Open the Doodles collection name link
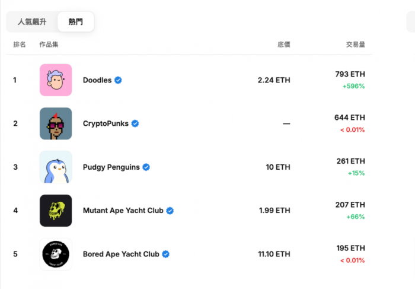Screen dimensions: 415x289 97,80
